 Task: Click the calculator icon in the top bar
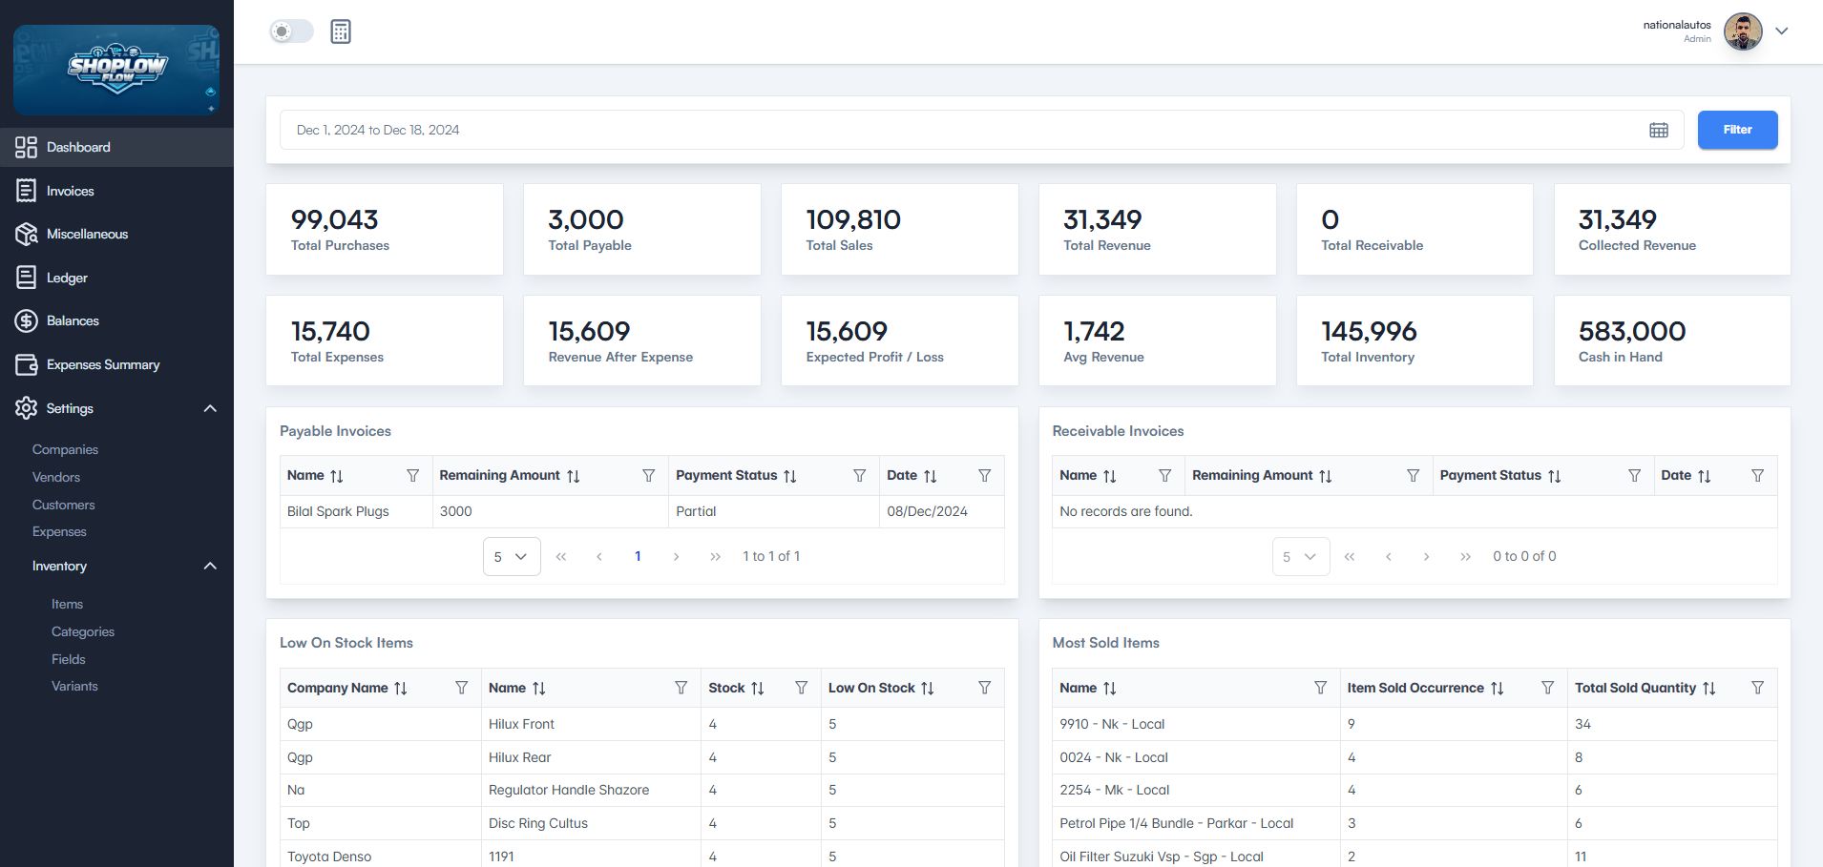(x=341, y=31)
